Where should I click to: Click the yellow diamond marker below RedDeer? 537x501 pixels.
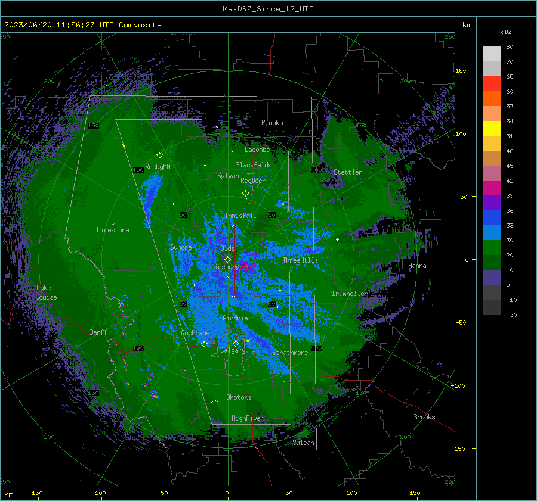pos(246,194)
